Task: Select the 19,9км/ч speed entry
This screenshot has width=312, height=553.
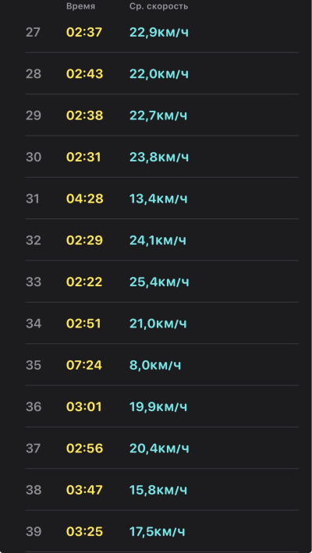Action: click(x=158, y=406)
